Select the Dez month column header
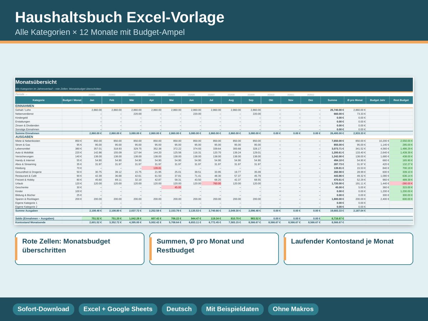This screenshot has height=321, width=428. point(311,100)
